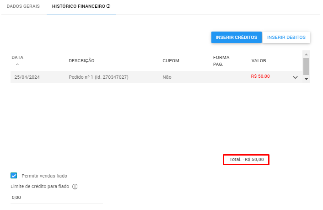Click the Inserir Débitos button
The image size is (323, 210).
286,38
